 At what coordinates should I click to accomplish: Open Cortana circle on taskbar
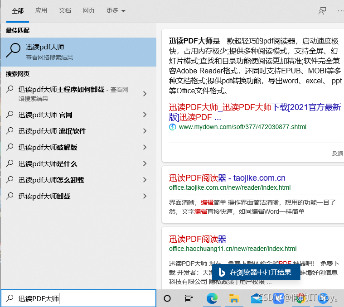coord(167,298)
